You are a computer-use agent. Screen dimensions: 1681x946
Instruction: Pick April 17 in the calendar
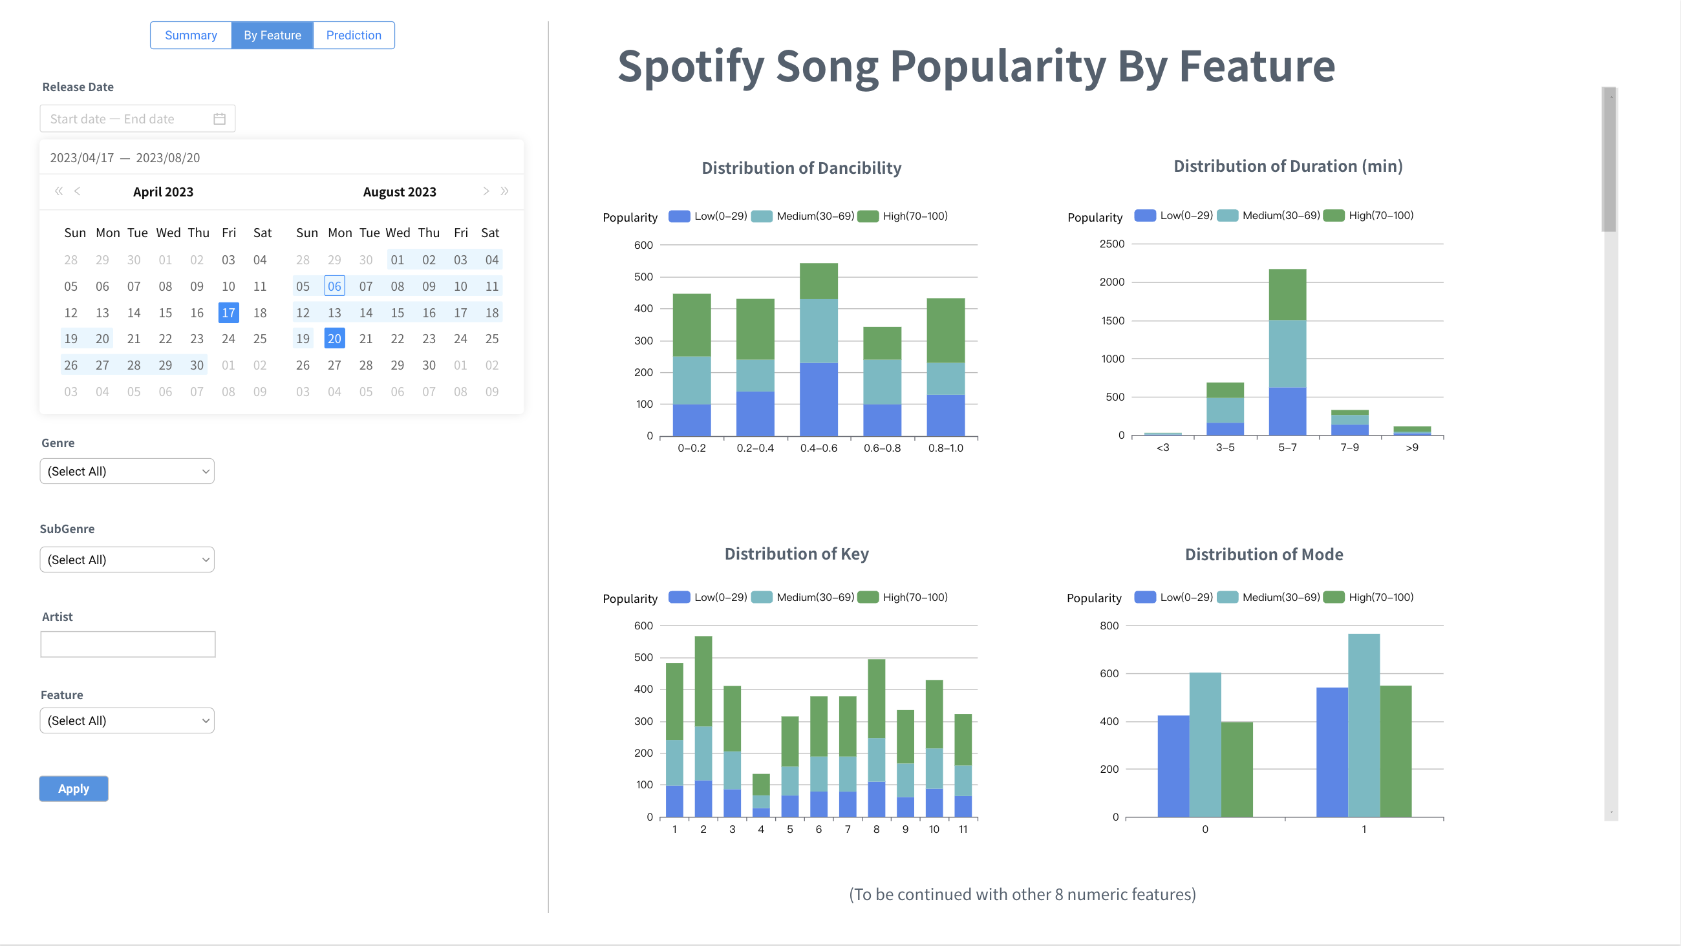tap(228, 313)
